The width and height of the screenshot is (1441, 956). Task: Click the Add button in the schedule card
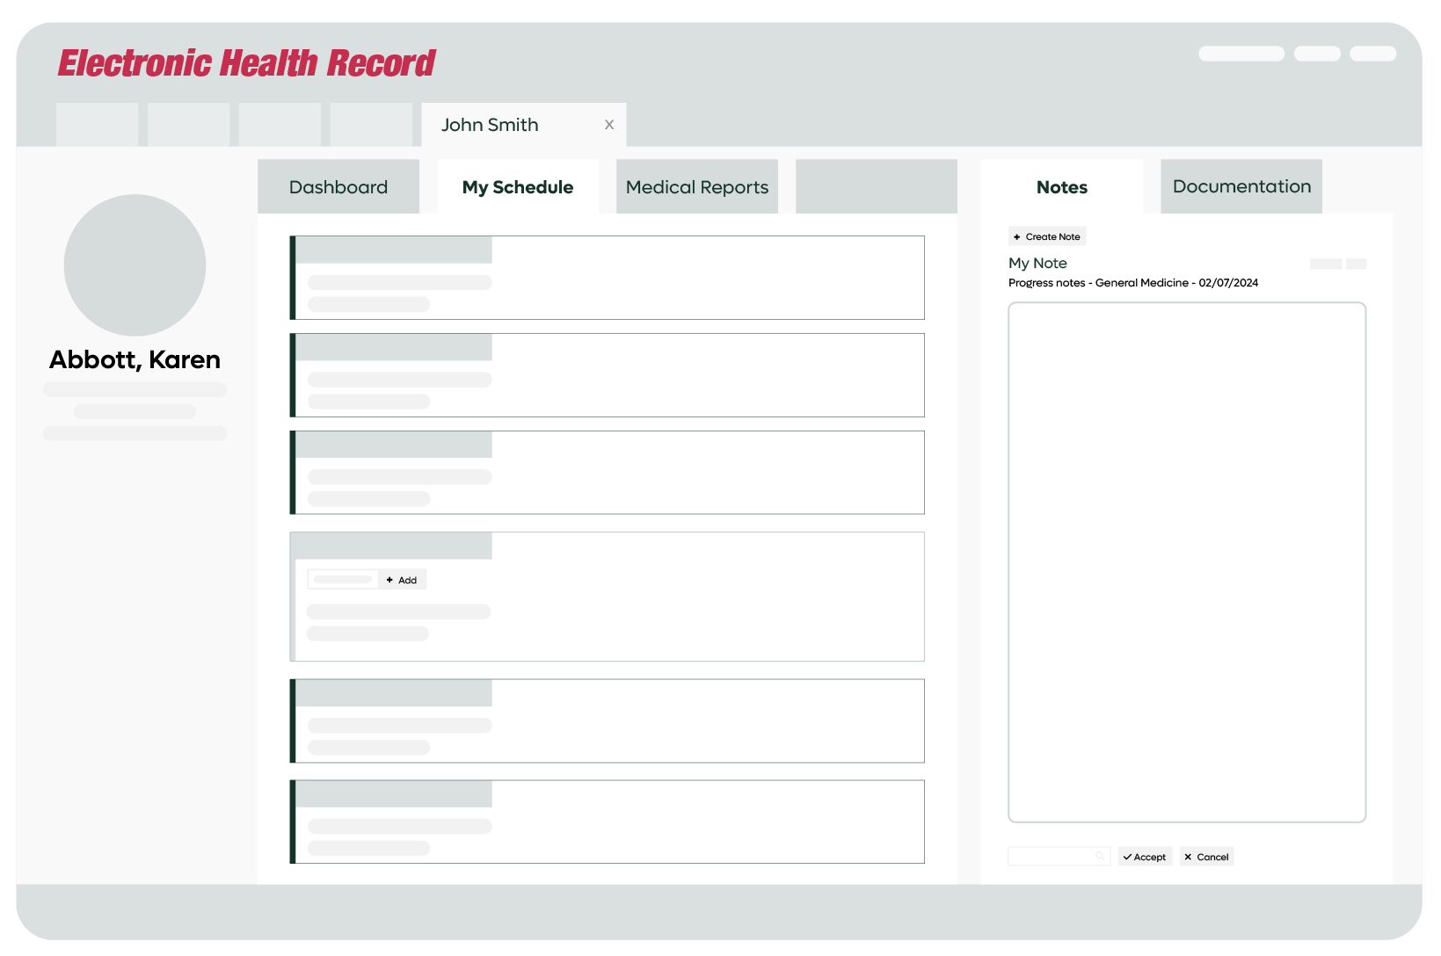coord(402,580)
